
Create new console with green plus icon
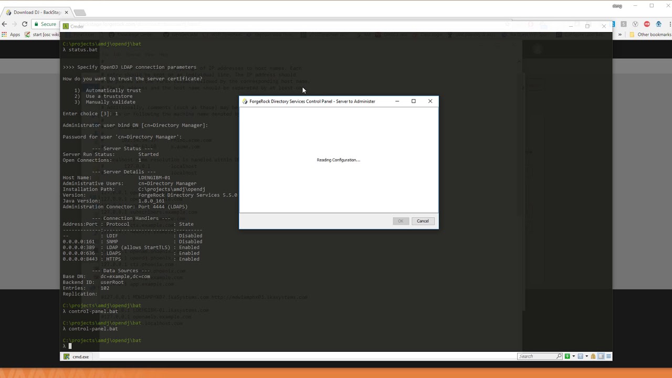click(567, 356)
